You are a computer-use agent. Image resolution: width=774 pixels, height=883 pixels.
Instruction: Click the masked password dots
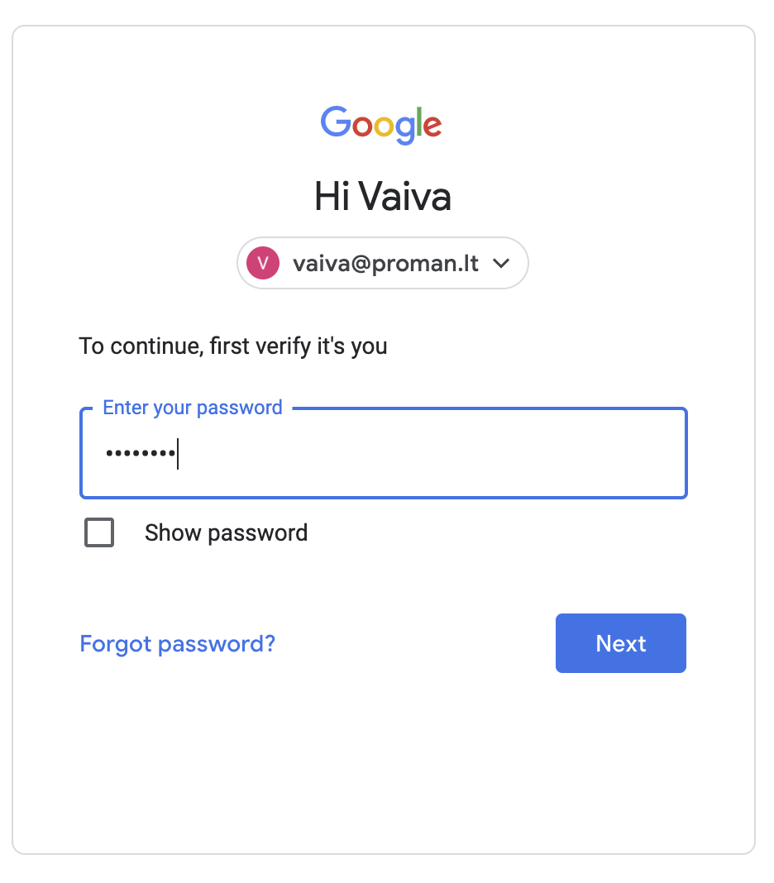tap(140, 454)
